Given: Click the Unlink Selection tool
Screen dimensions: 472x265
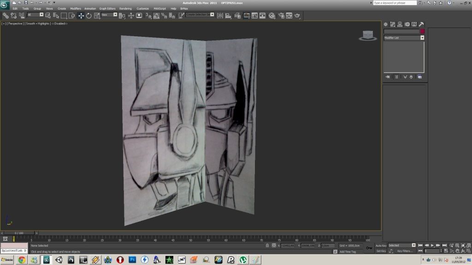Looking at the screenshot, I should pyautogui.click(x=13, y=16).
